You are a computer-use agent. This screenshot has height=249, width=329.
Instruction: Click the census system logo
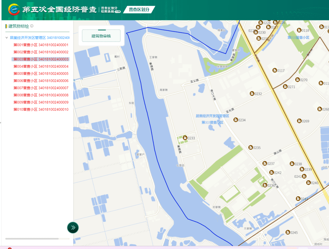pyautogui.click(x=14, y=9)
